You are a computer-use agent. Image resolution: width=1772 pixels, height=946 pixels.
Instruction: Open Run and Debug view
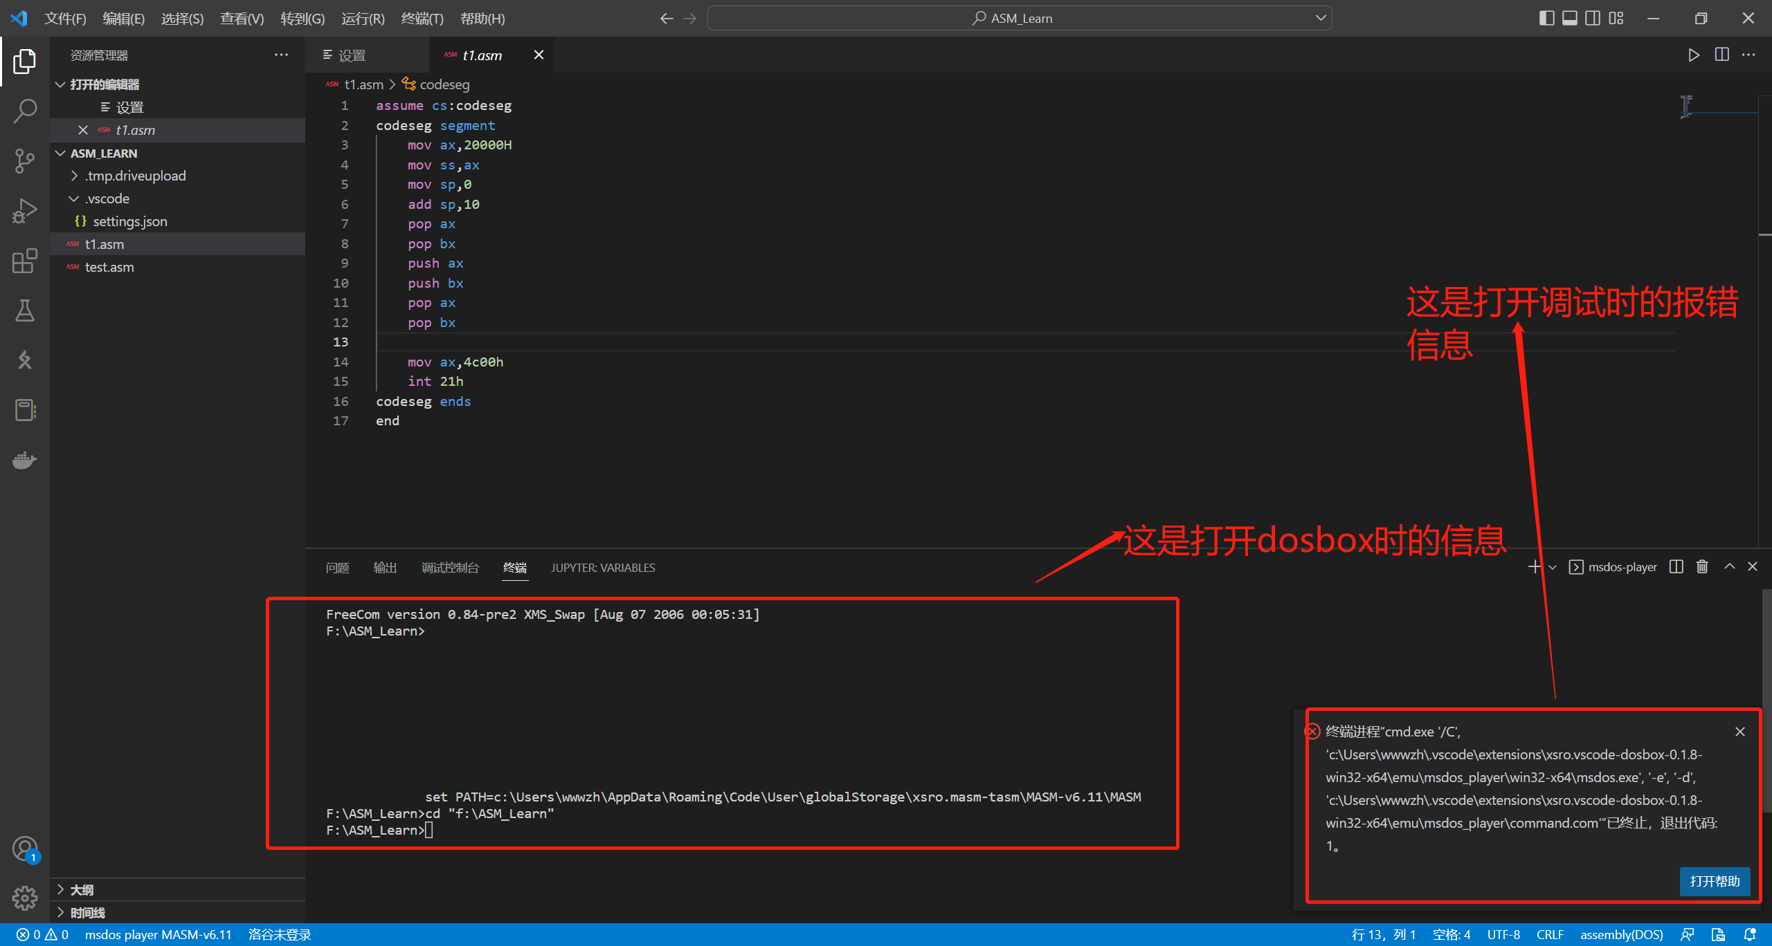pos(25,211)
